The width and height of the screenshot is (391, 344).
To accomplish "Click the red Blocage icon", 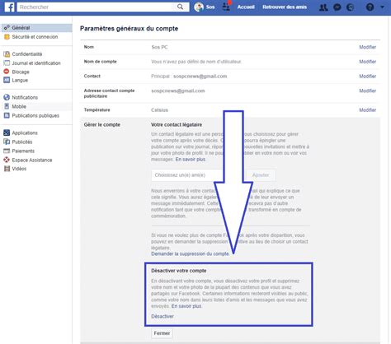I will coord(7,72).
